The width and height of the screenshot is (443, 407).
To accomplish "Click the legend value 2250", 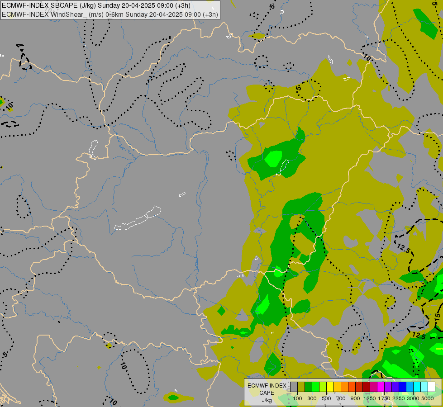I will pos(399,398).
